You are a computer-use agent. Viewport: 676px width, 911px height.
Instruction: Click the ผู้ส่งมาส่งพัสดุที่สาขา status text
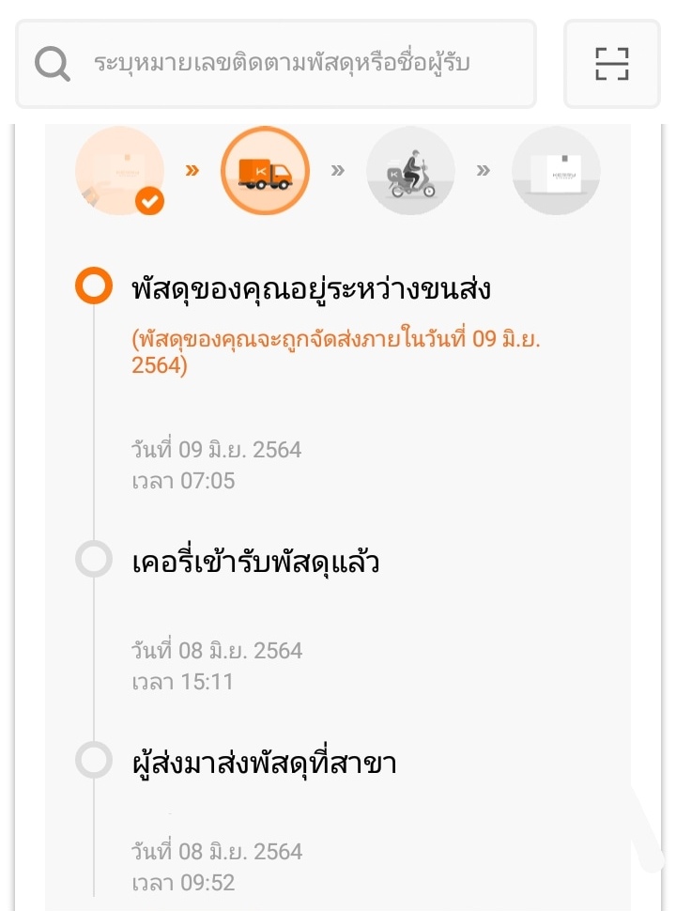[265, 763]
